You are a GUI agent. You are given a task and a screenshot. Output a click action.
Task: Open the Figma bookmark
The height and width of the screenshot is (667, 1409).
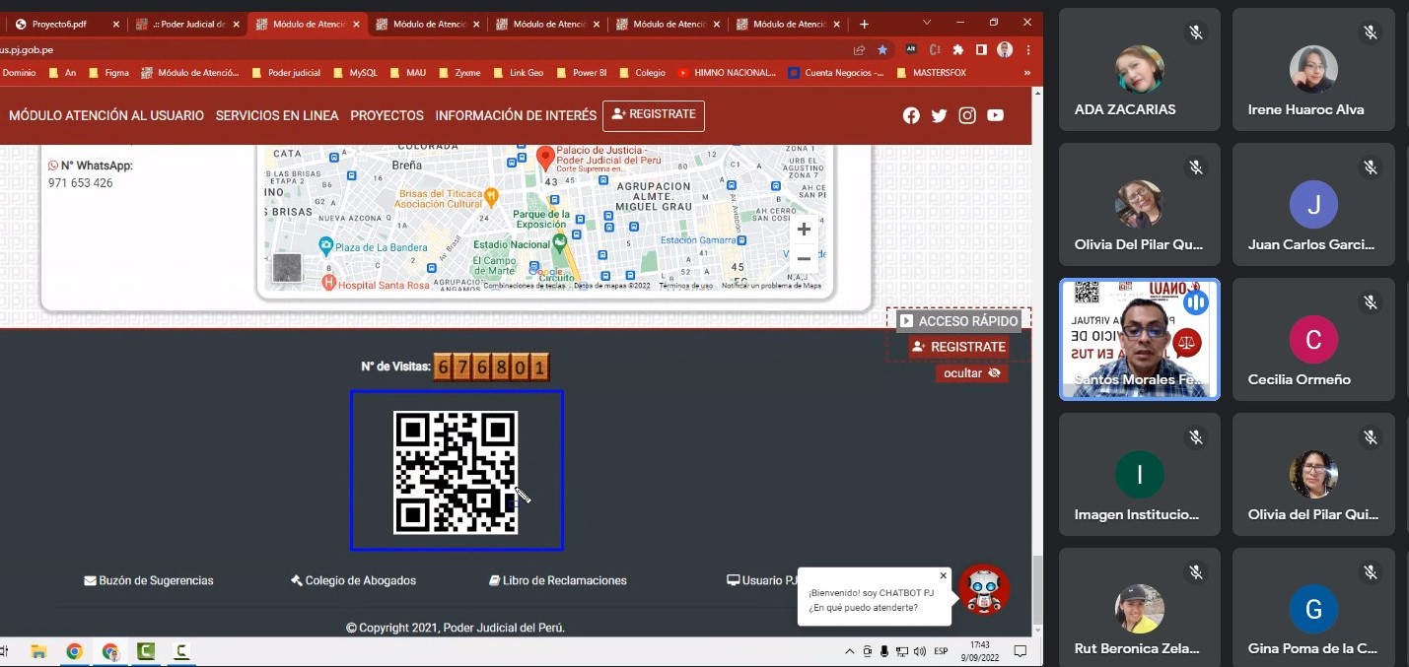109,72
